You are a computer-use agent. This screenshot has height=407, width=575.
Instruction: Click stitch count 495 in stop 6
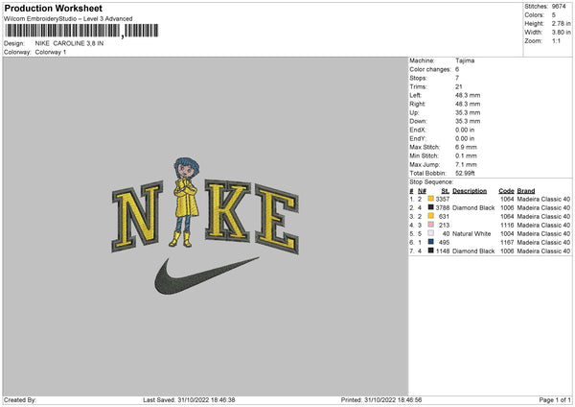click(444, 243)
